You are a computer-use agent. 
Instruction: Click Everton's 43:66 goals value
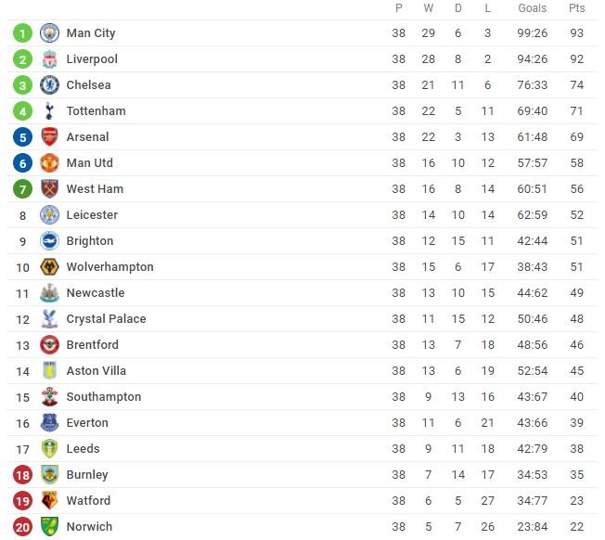533,423
